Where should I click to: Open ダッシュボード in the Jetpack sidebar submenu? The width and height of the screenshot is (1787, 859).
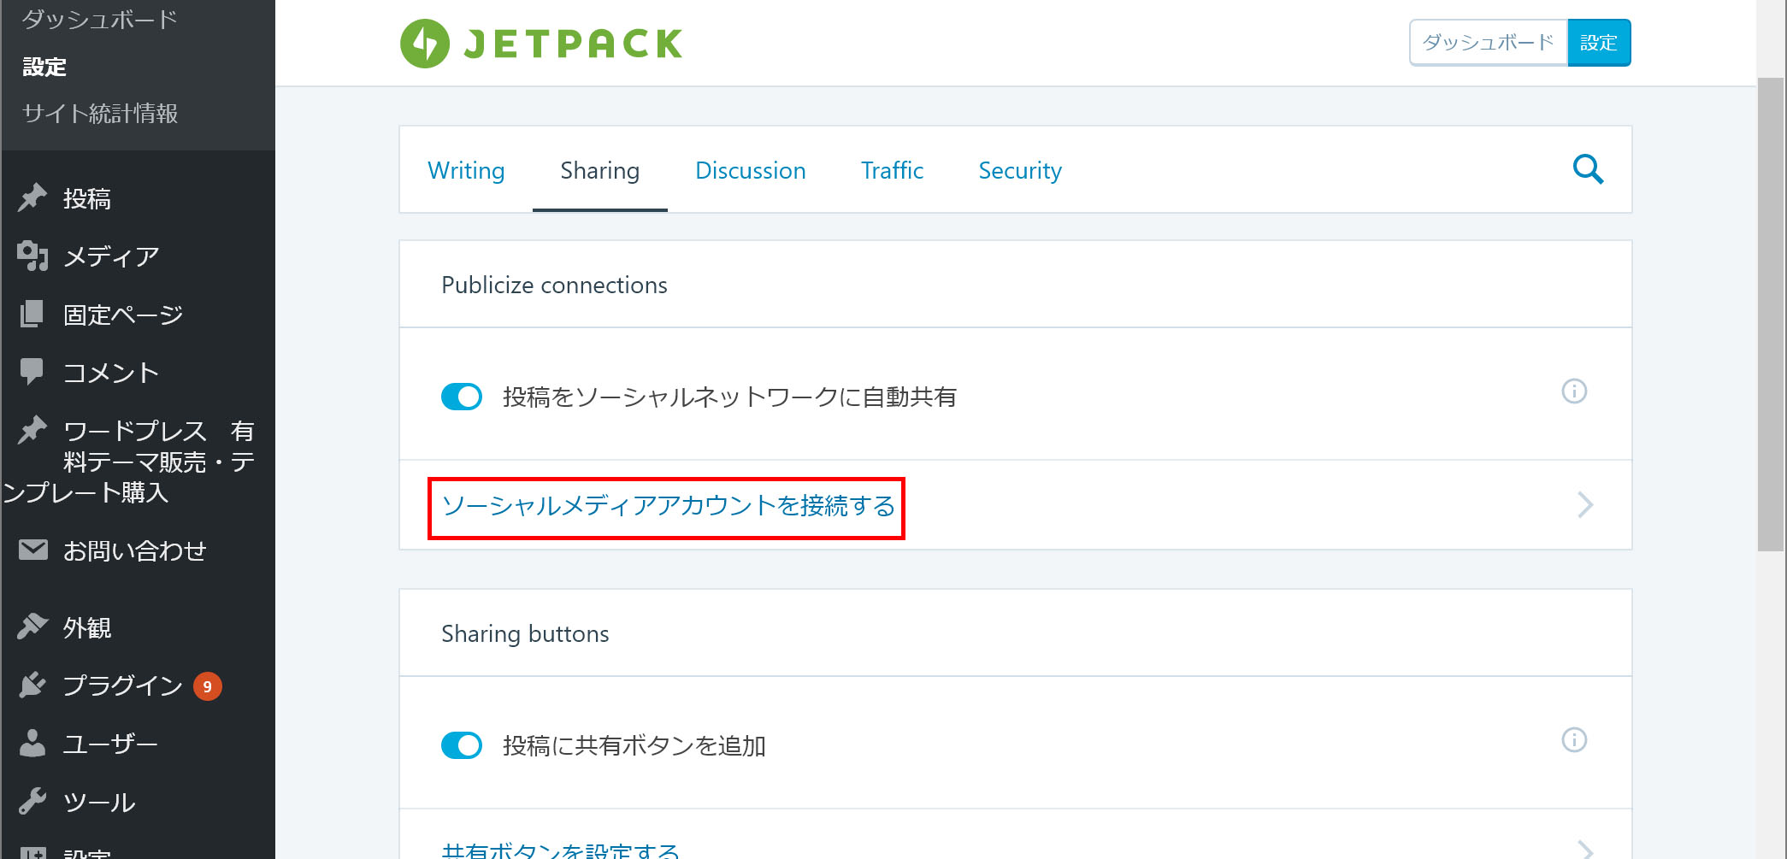pos(99,19)
